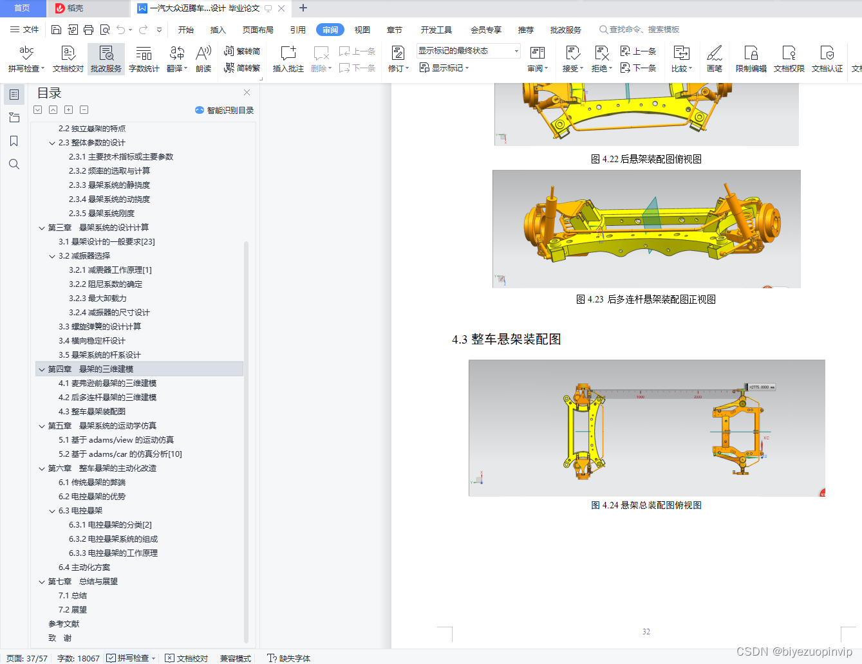Open Print Preview icon in quick access toolbar

105,30
